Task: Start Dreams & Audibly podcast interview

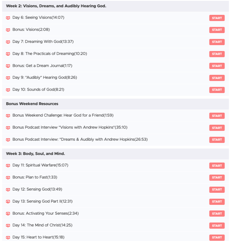Action: pyautogui.click(x=217, y=140)
